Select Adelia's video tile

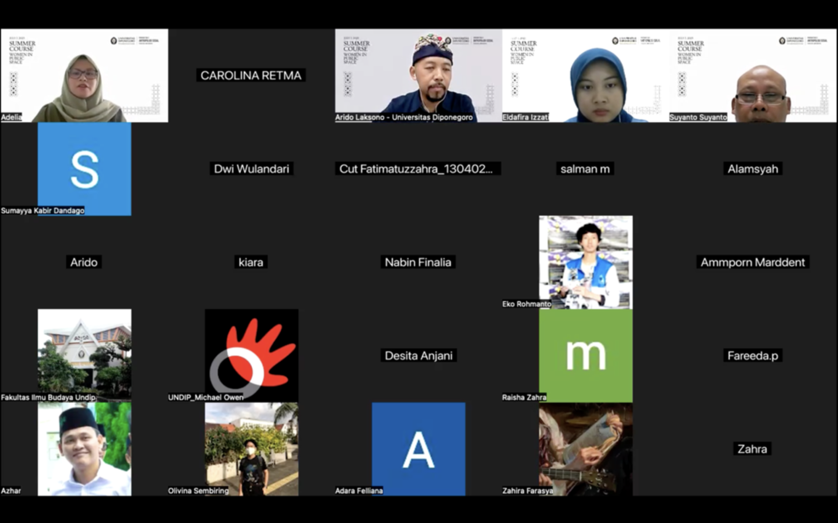pos(84,75)
